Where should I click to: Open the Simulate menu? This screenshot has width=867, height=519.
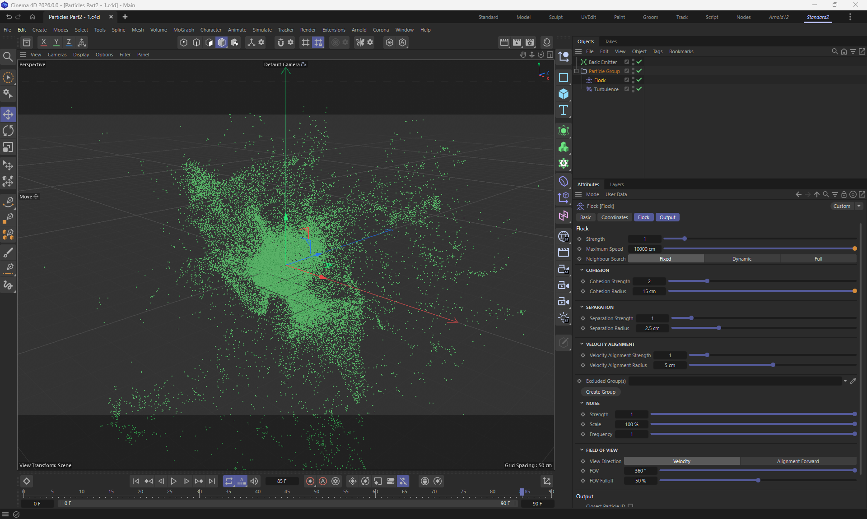pos(262,30)
